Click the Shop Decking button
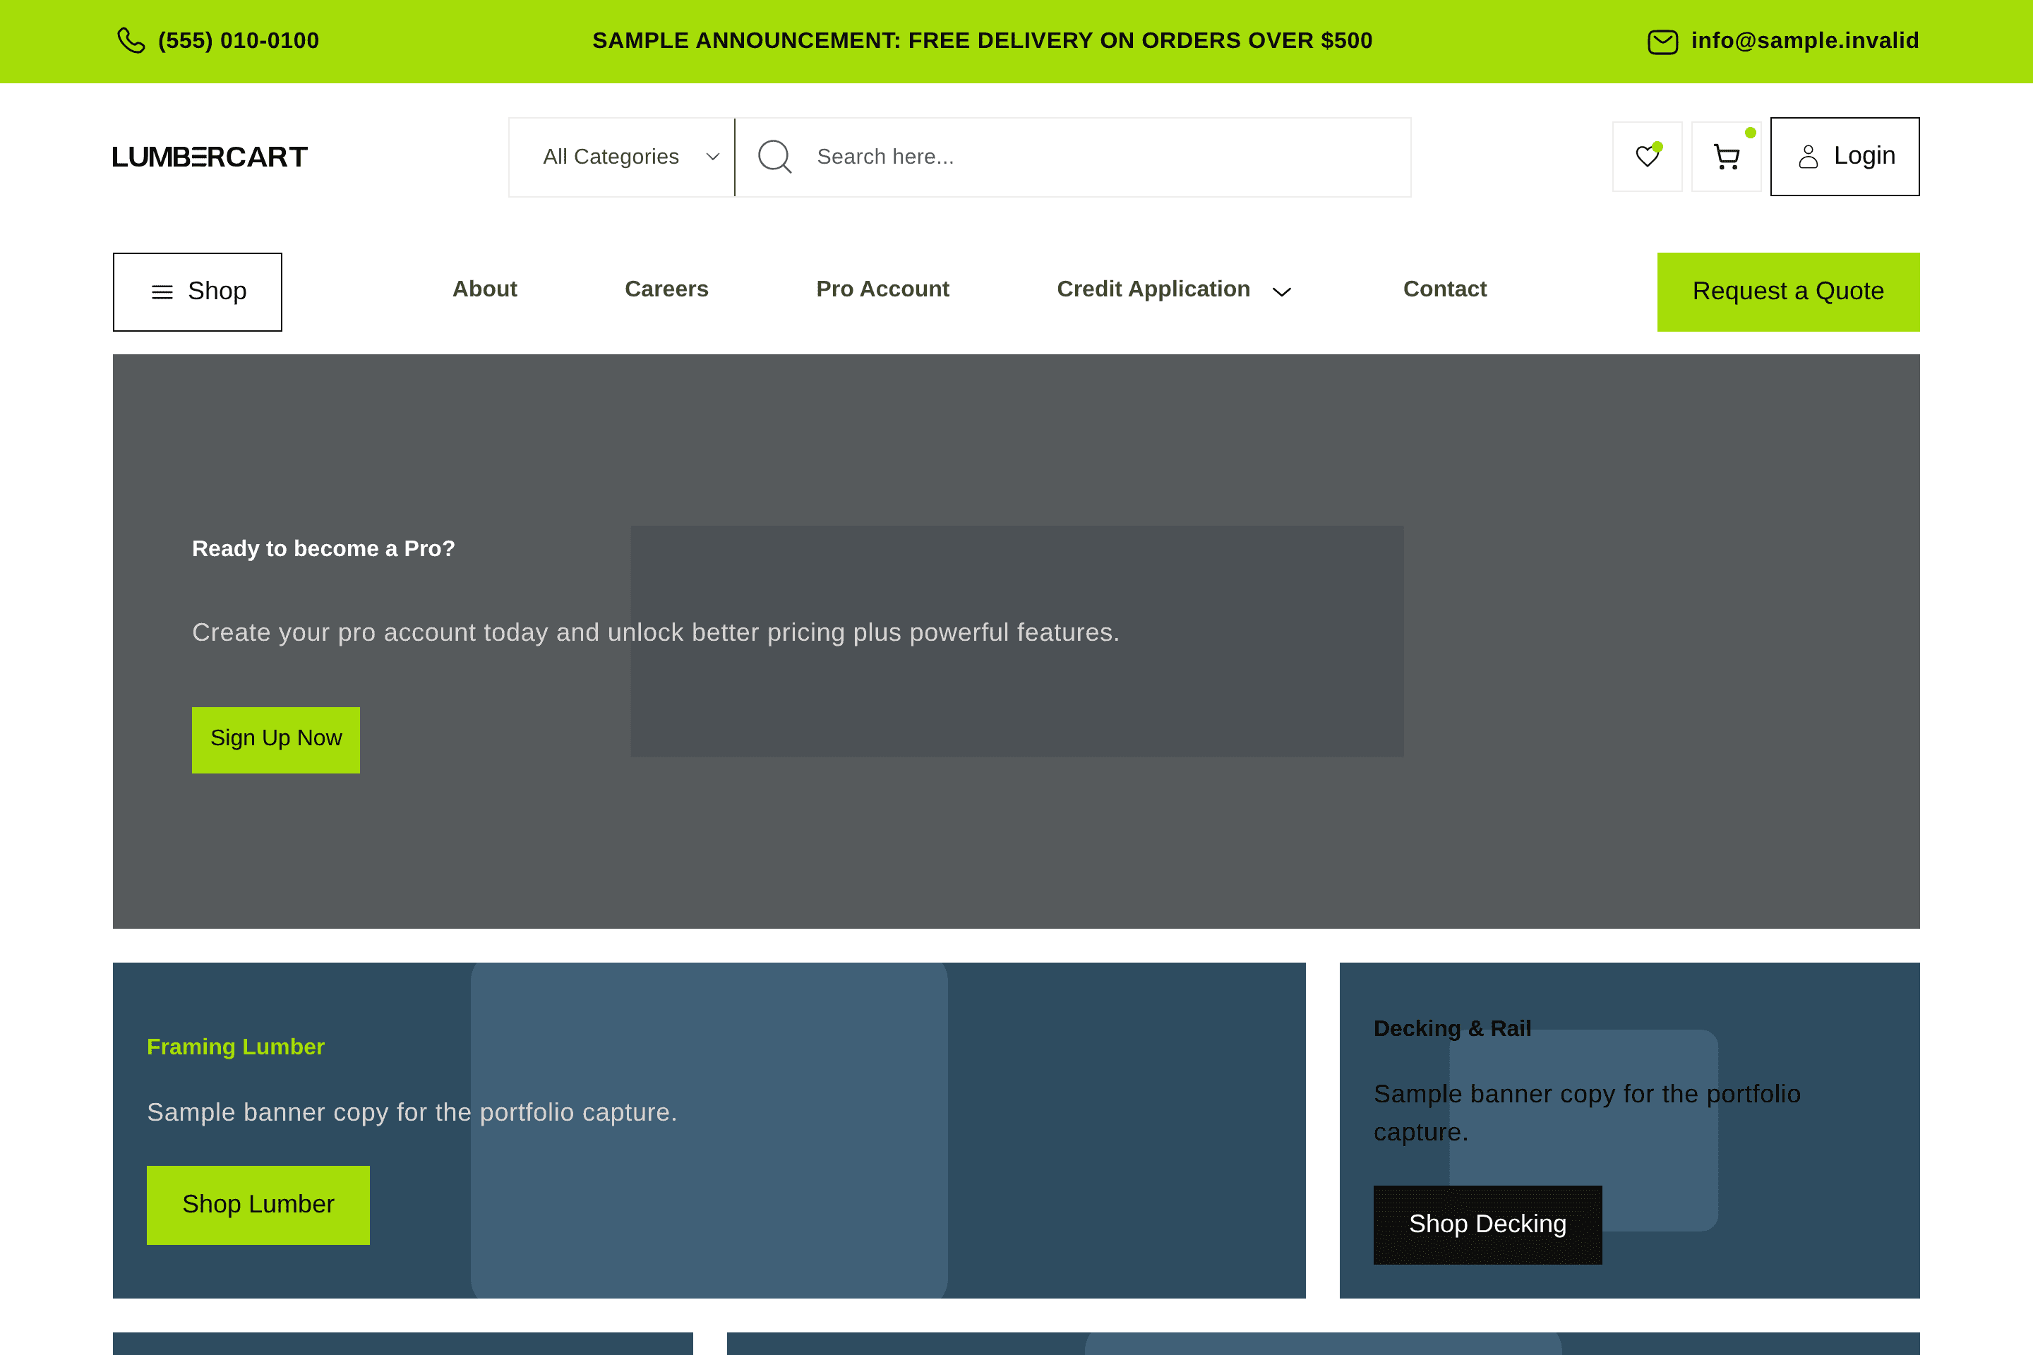The height and width of the screenshot is (1355, 2033). click(x=1487, y=1224)
